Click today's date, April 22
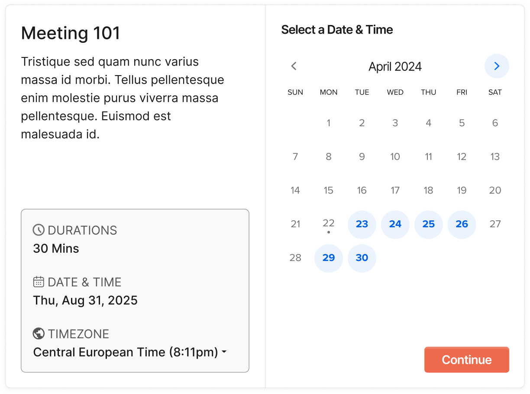Screen dimensions: 530x394 pyautogui.click(x=329, y=223)
